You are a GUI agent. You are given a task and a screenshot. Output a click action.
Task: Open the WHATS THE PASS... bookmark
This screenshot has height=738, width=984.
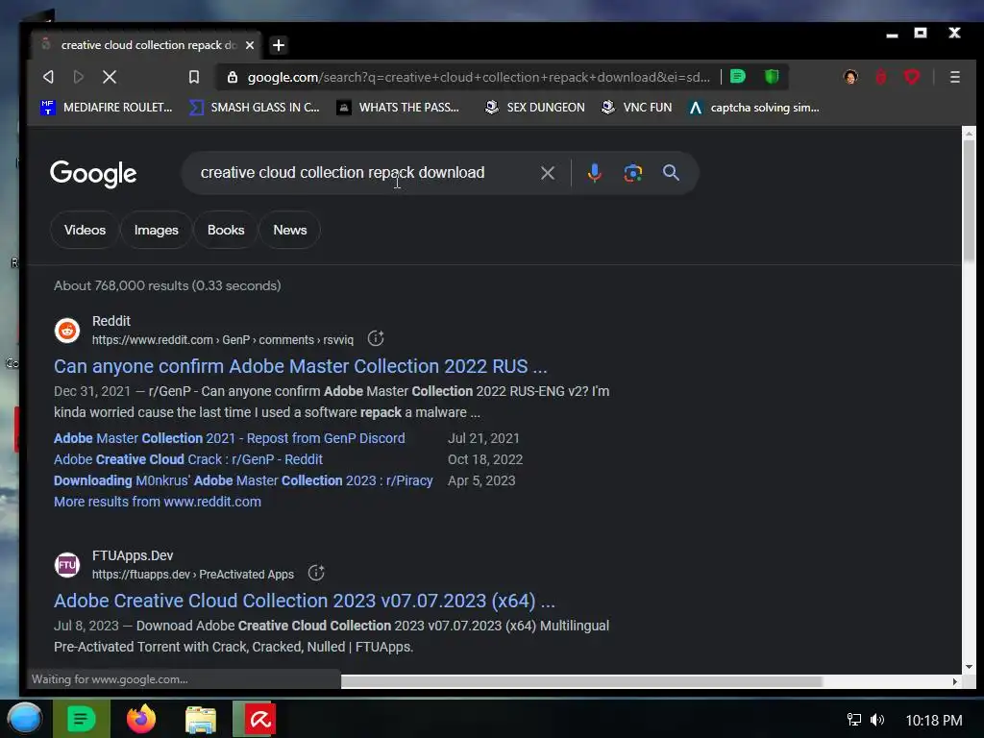pyautogui.click(x=398, y=108)
